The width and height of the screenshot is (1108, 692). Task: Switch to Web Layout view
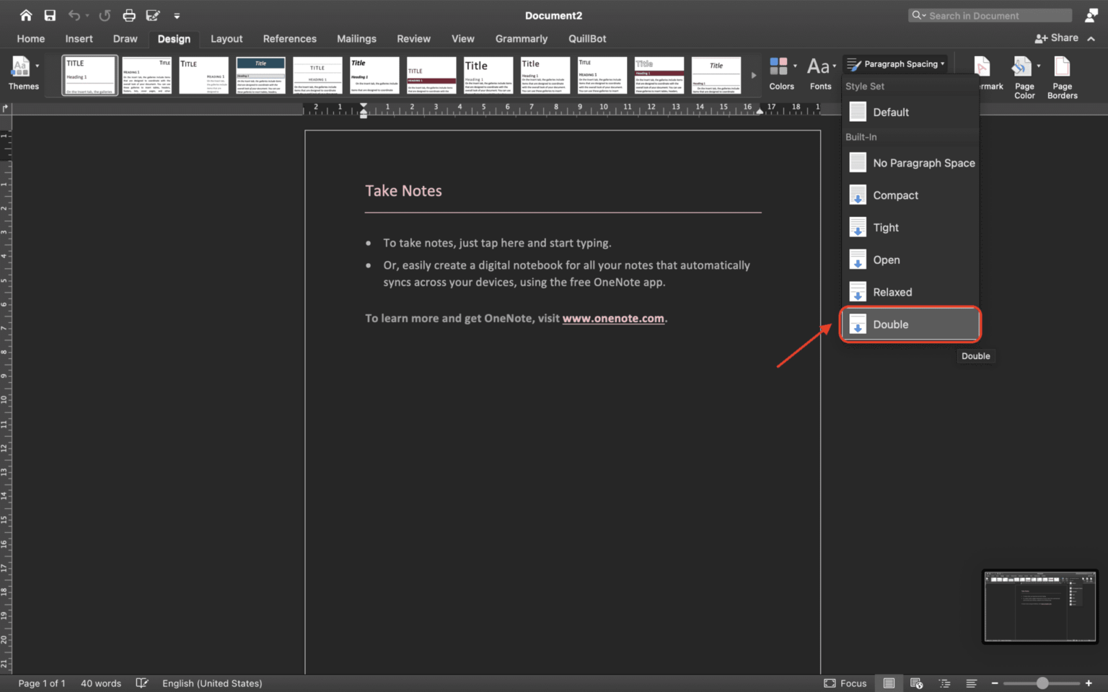[916, 683]
